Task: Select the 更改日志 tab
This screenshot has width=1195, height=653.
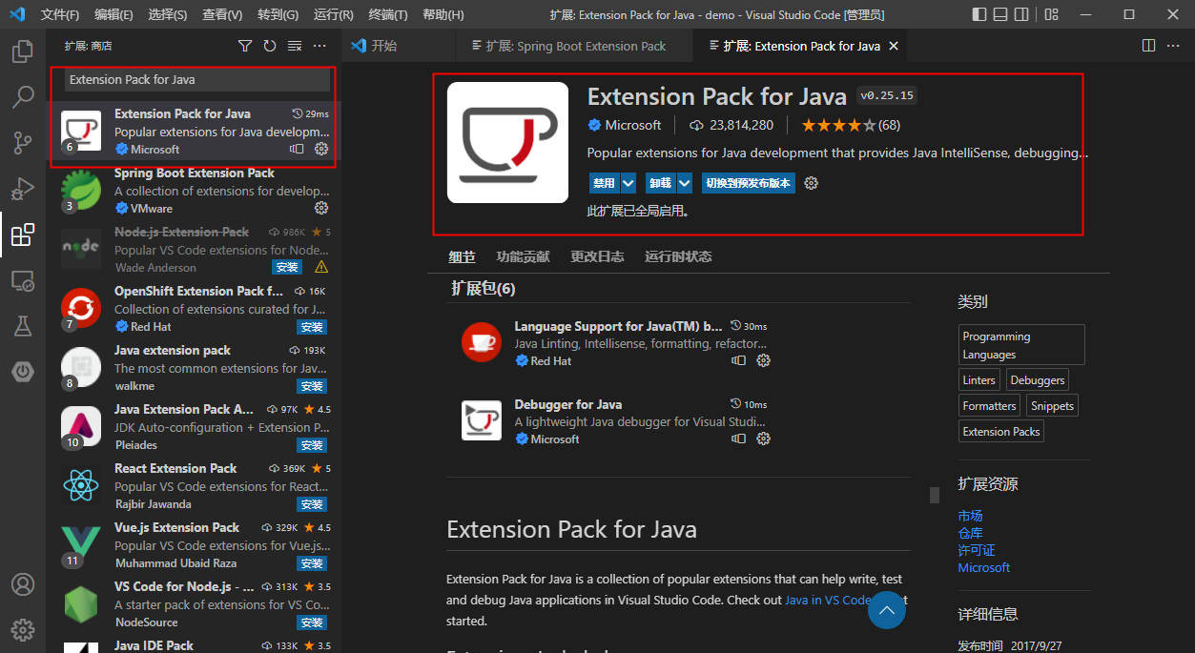Action: tap(597, 256)
